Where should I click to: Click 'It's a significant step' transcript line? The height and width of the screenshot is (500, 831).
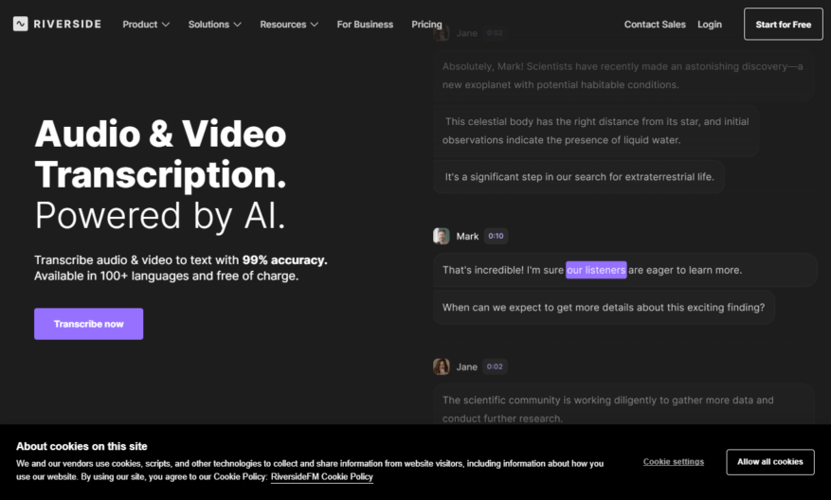pos(579,177)
